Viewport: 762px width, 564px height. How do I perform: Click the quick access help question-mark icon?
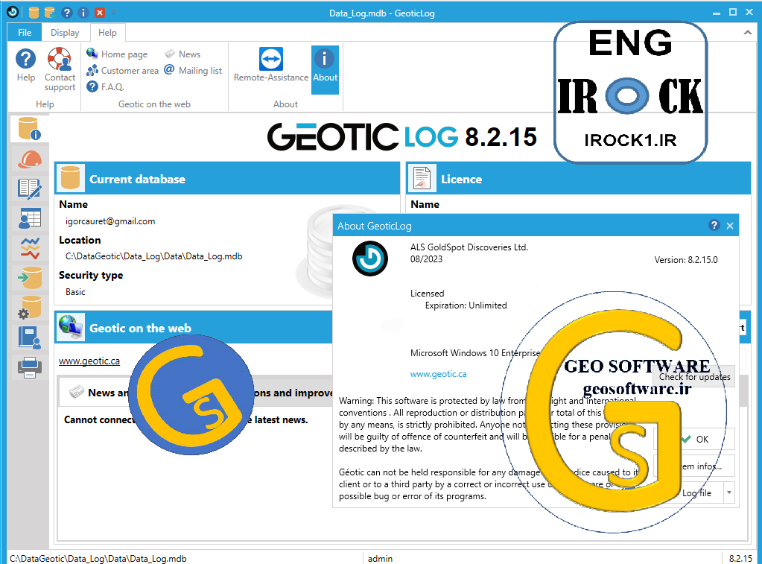click(67, 13)
